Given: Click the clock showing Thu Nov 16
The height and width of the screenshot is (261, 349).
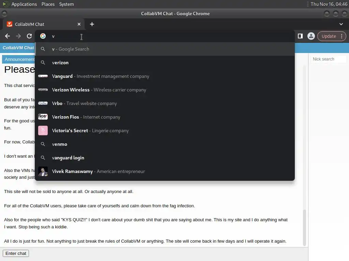Looking at the screenshot, I should 329,4.
